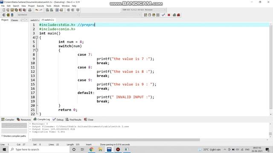Image resolution: width=273 pixels, height=153 pixels.
Task: Select the Project panel tab
Action: [x=5, y=20]
